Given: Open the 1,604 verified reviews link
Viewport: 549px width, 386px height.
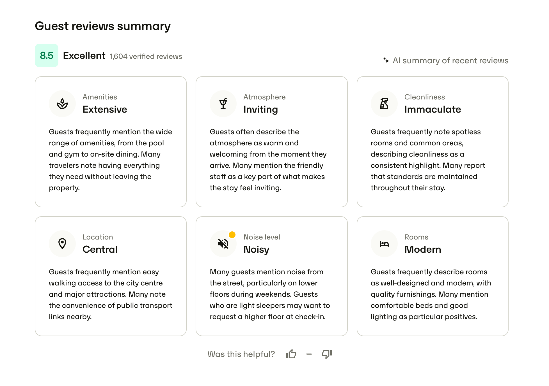Looking at the screenshot, I should (146, 56).
